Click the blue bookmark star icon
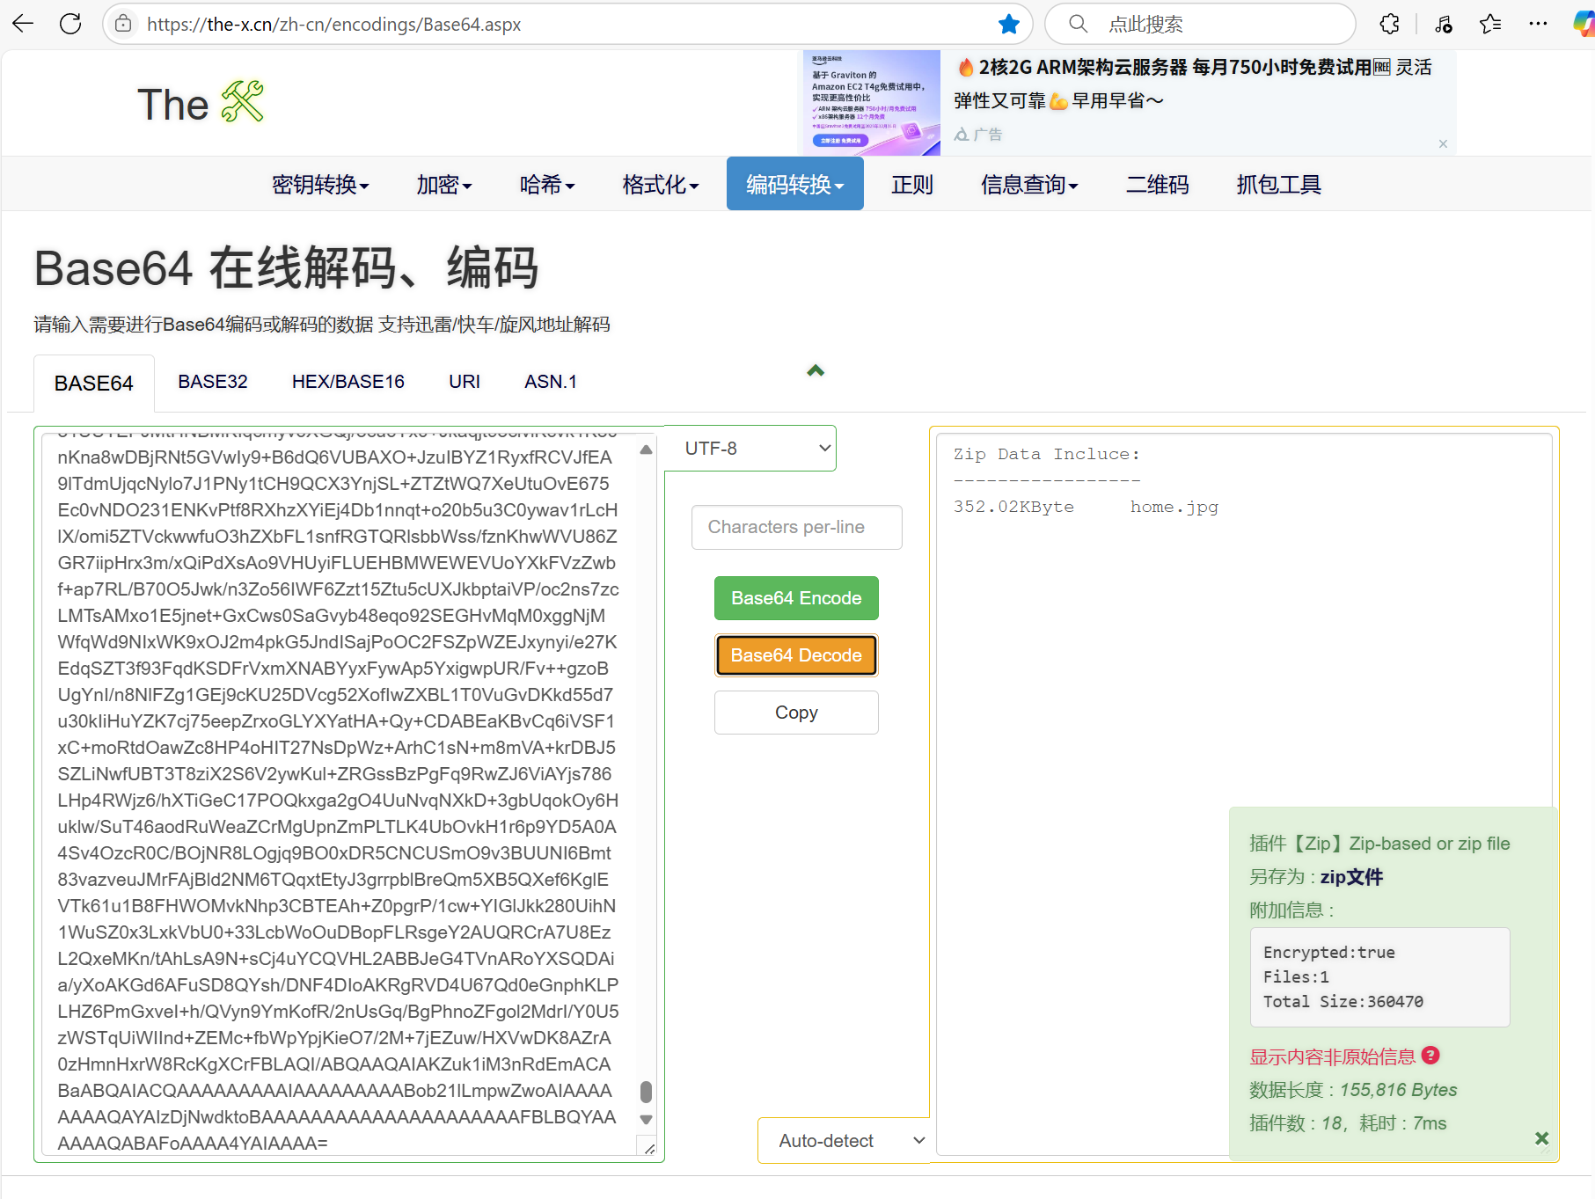Image resolution: width=1595 pixels, height=1199 pixels. 1009,24
